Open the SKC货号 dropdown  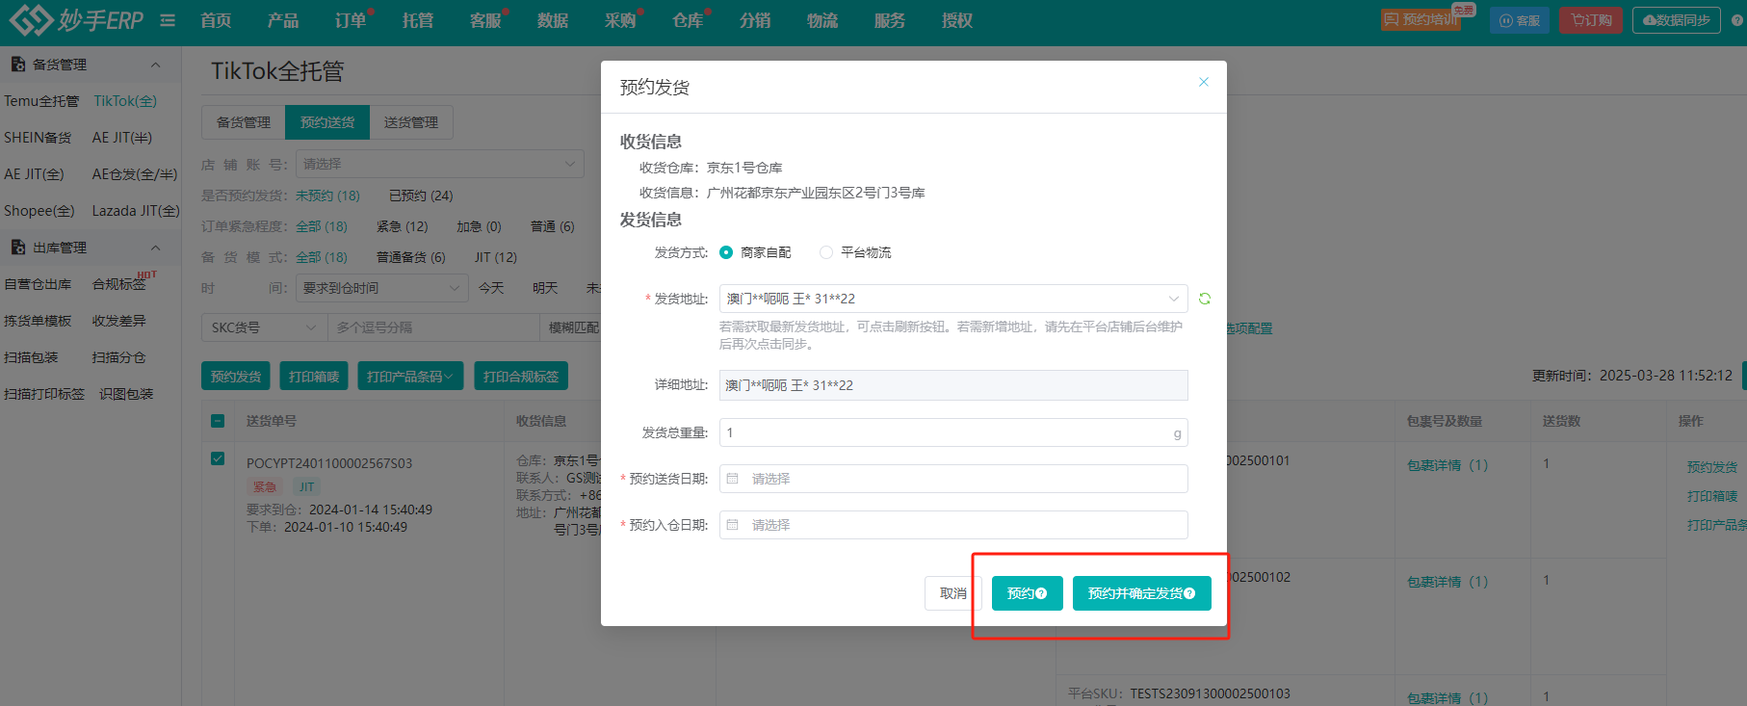click(x=264, y=327)
